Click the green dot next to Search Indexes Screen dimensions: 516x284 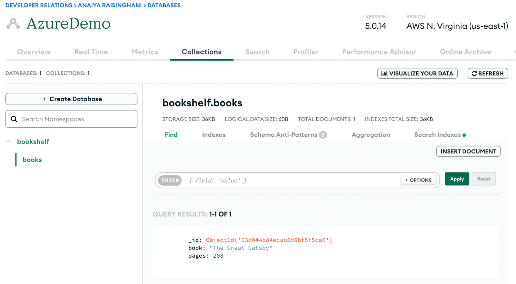coord(464,135)
